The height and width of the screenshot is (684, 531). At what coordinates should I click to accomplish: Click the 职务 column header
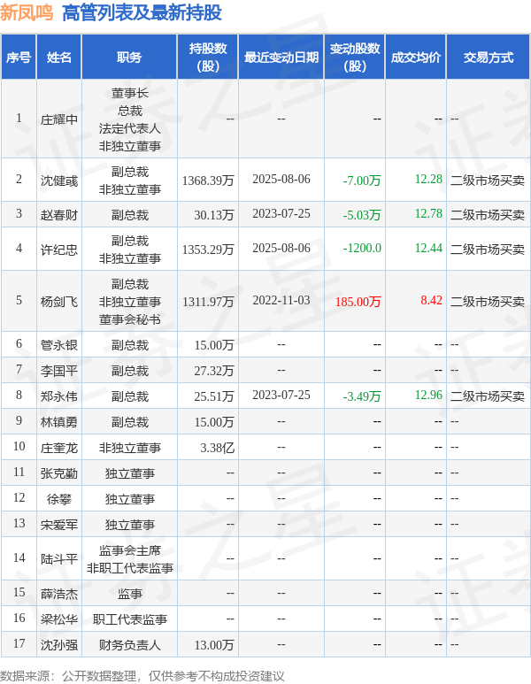129,58
